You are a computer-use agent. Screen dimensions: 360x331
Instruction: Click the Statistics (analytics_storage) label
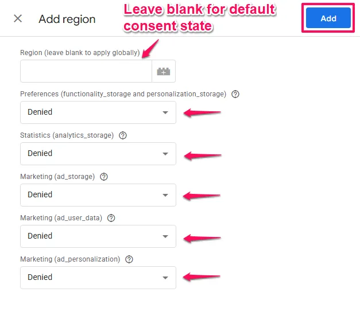(x=67, y=135)
